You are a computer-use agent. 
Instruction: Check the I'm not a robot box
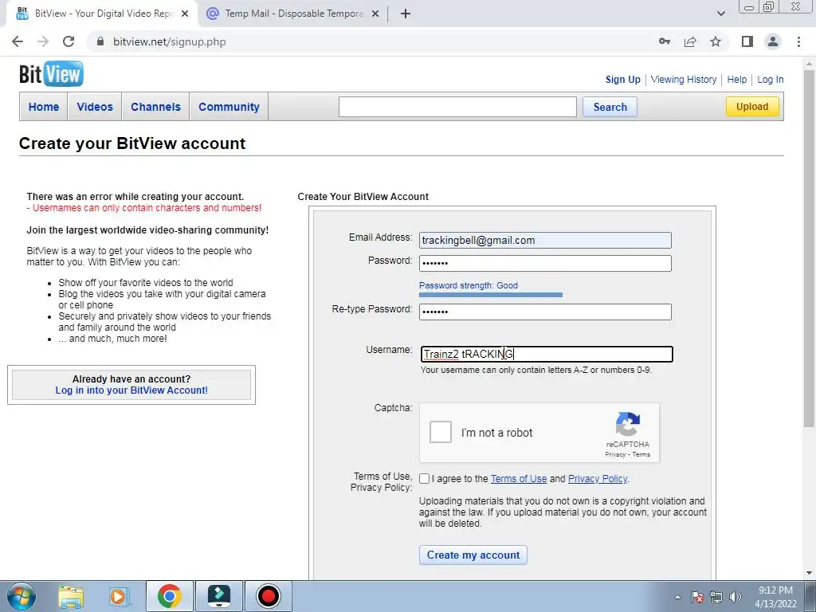(440, 432)
